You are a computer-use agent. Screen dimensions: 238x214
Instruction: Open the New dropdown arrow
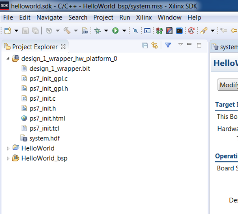17,31
